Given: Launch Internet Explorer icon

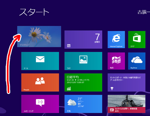Looking at the screenshot, I should (116, 38).
